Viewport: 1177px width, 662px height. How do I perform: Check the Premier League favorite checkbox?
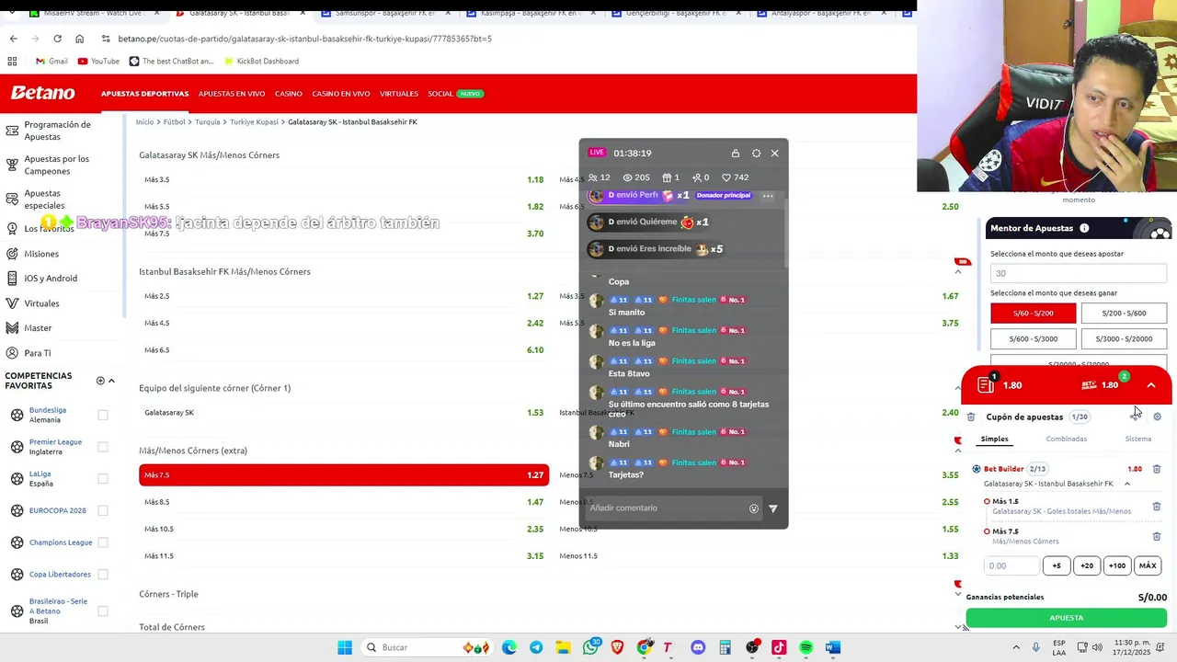click(103, 447)
